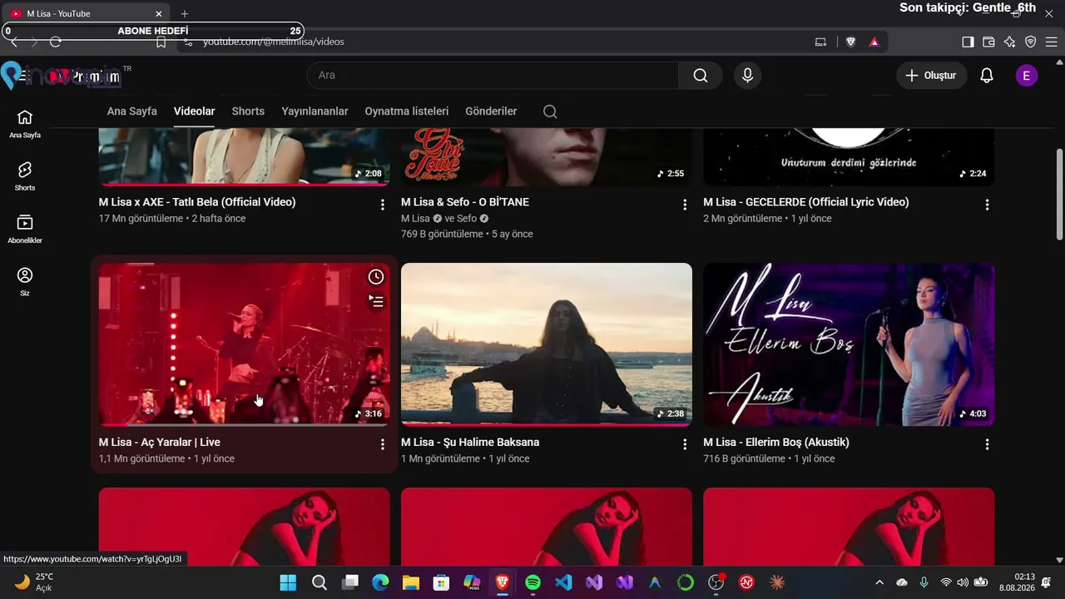Close the M Lisa - YouTube tab

point(159,13)
